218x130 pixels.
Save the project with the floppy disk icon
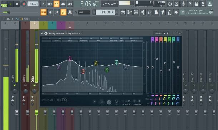tap(197, 4)
